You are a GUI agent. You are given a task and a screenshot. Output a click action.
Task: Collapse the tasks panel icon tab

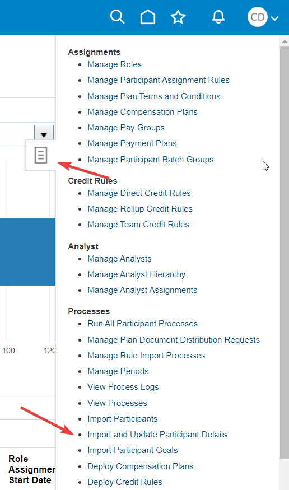(x=41, y=155)
